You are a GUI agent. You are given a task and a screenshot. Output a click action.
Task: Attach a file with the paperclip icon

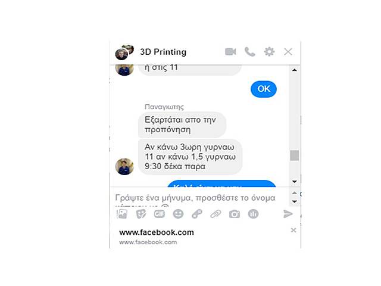point(216,214)
